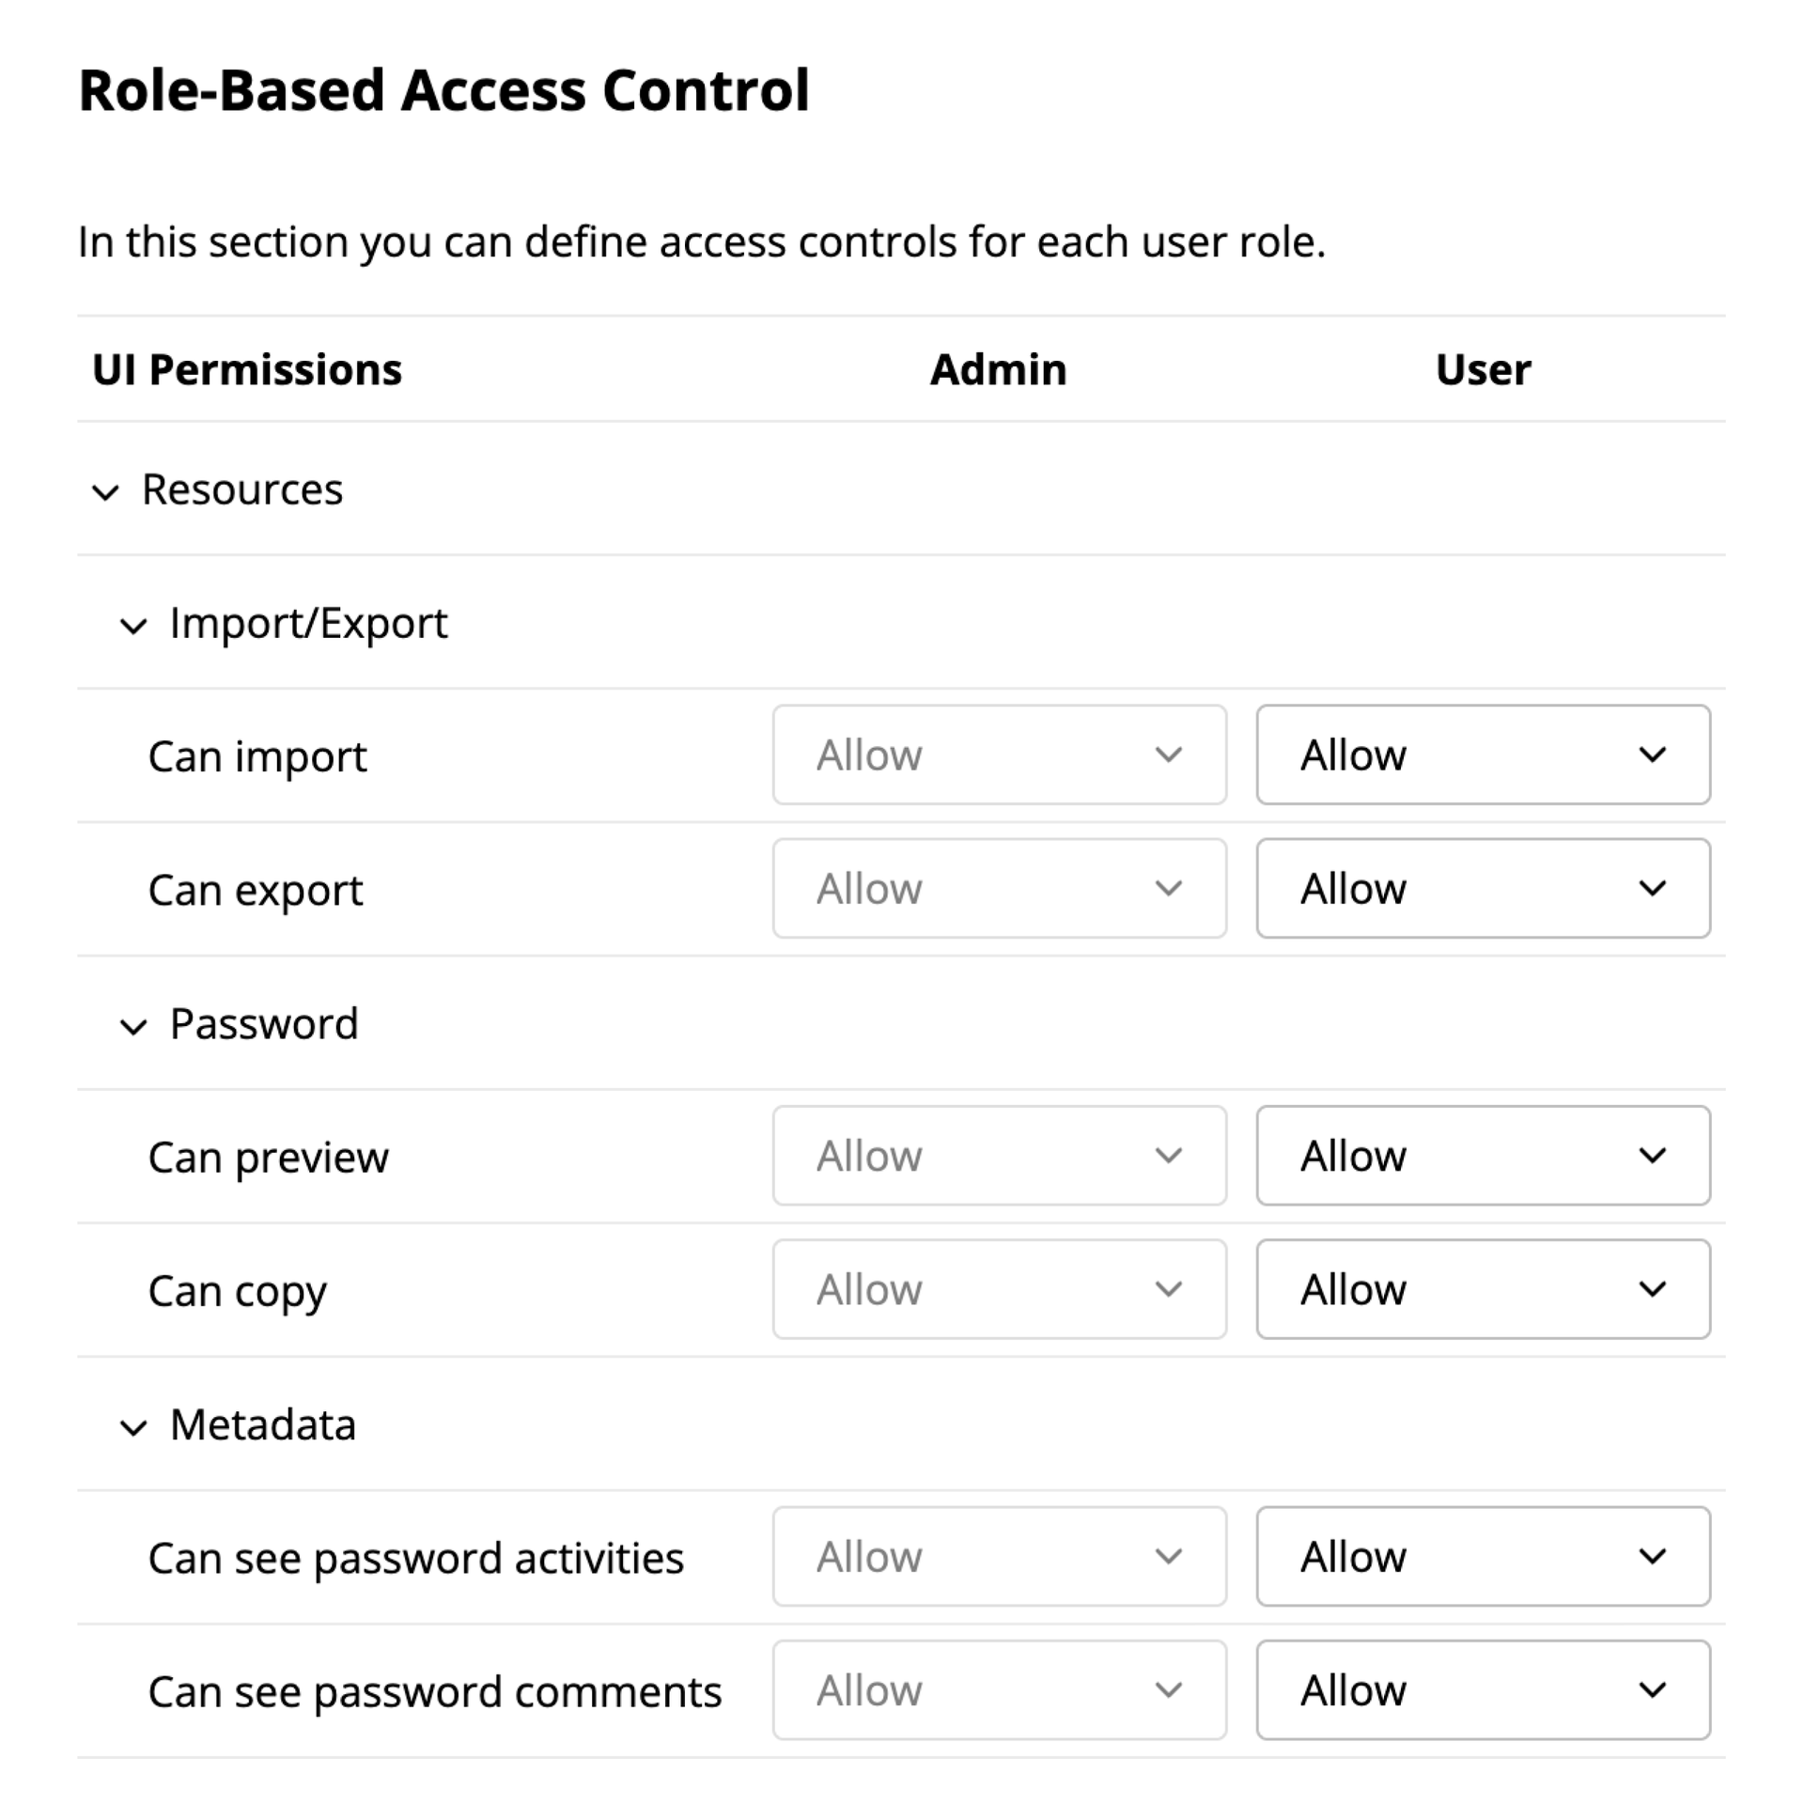Image resolution: width=1804 pixels, height=1804 pixels.
Task: Select the User column header
Action: click(1482, 369)
